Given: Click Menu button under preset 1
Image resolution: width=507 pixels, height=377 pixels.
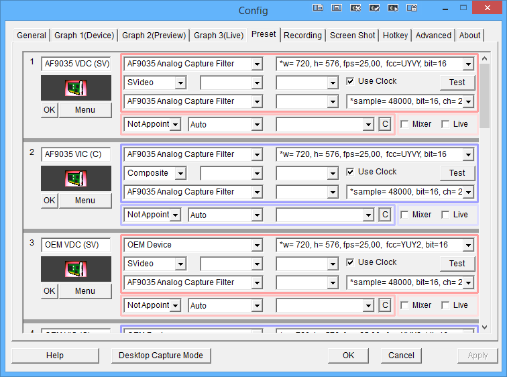Looking at the screenshot, I should tap(85, 110).
